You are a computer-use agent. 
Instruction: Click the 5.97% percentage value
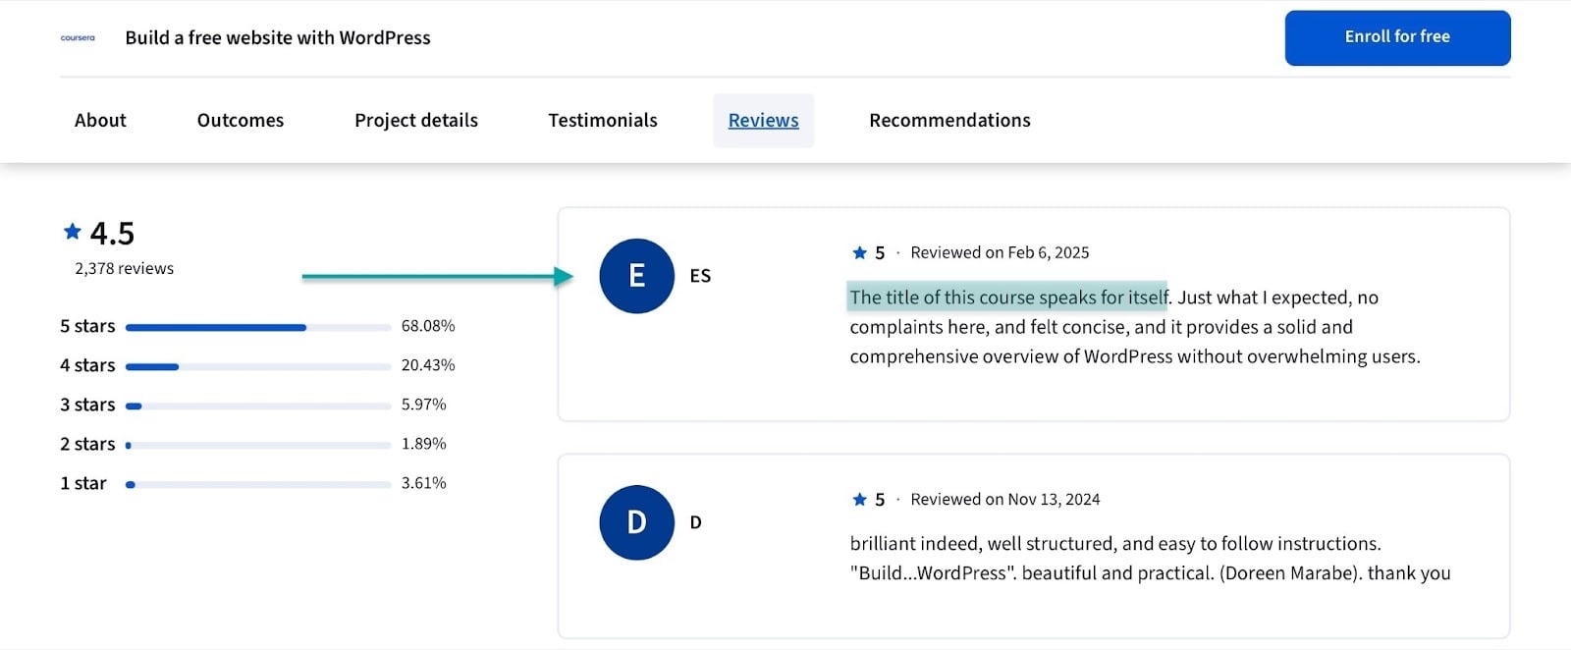424,405
